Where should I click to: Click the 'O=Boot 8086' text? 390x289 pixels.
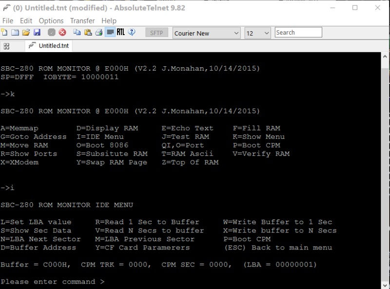pos(102,145)
